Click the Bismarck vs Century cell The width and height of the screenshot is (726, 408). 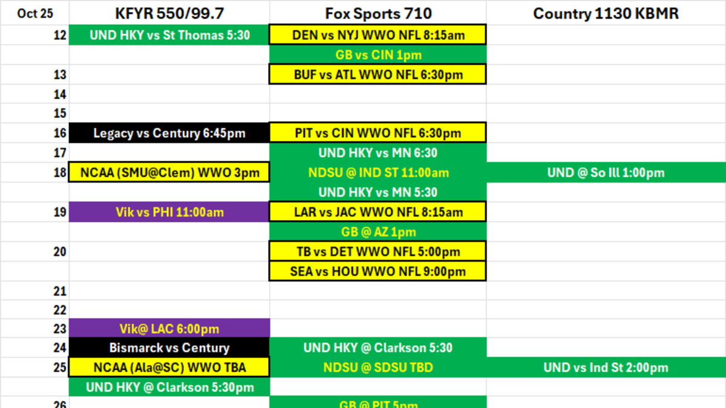click(x=169, y=348)
